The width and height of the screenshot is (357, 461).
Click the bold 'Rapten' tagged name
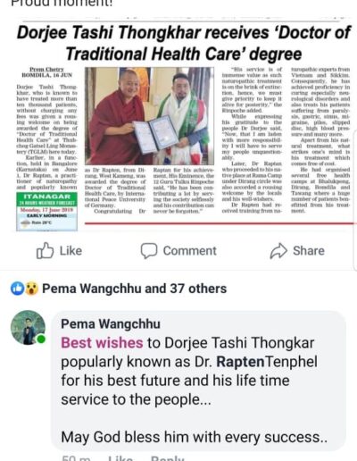(x=240, y=362)
